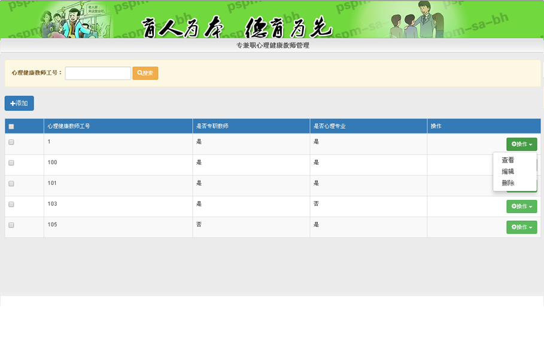Mark the checkbox for teacher row 105

point(11,225)
